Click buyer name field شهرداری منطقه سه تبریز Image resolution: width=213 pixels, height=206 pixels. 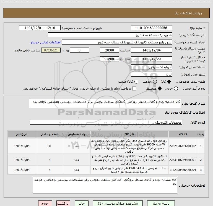110,35
